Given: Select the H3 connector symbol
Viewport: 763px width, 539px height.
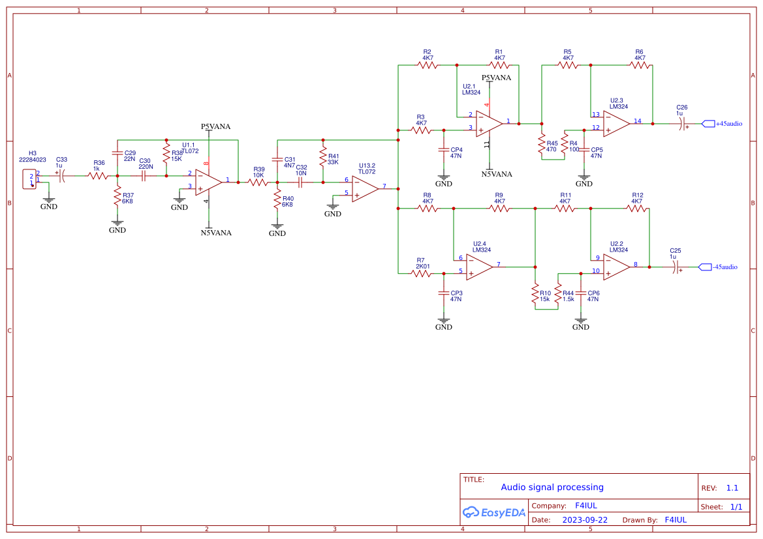Looking at the screenshot, I should tap(29, 179).
